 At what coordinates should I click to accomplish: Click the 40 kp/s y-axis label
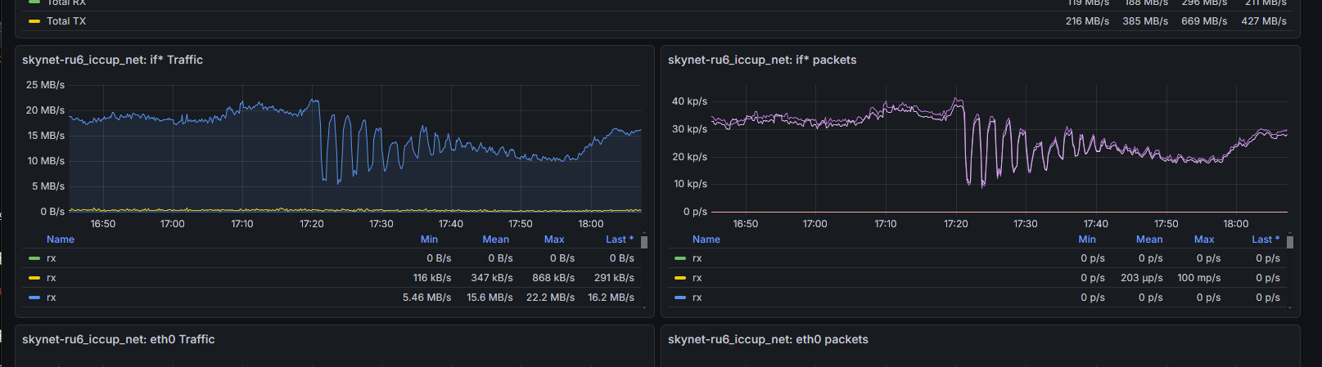[689, 101]
